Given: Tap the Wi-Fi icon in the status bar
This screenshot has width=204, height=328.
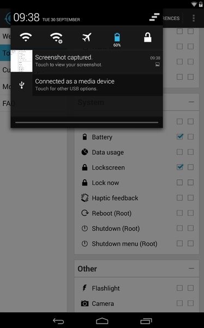Looking at the screenshot, I should [194, 4].
